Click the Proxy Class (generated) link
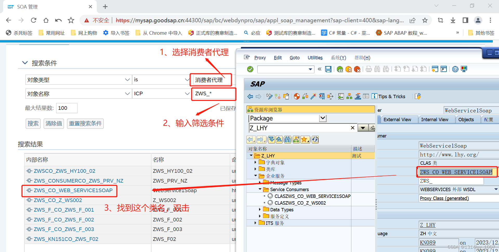Screen dimensions: 499x252 click(x=444, y=198)
